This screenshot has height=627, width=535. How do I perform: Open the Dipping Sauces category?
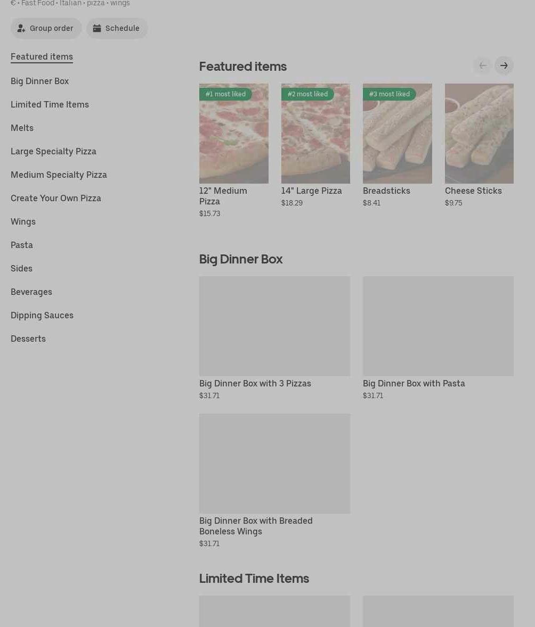[42, 316]
